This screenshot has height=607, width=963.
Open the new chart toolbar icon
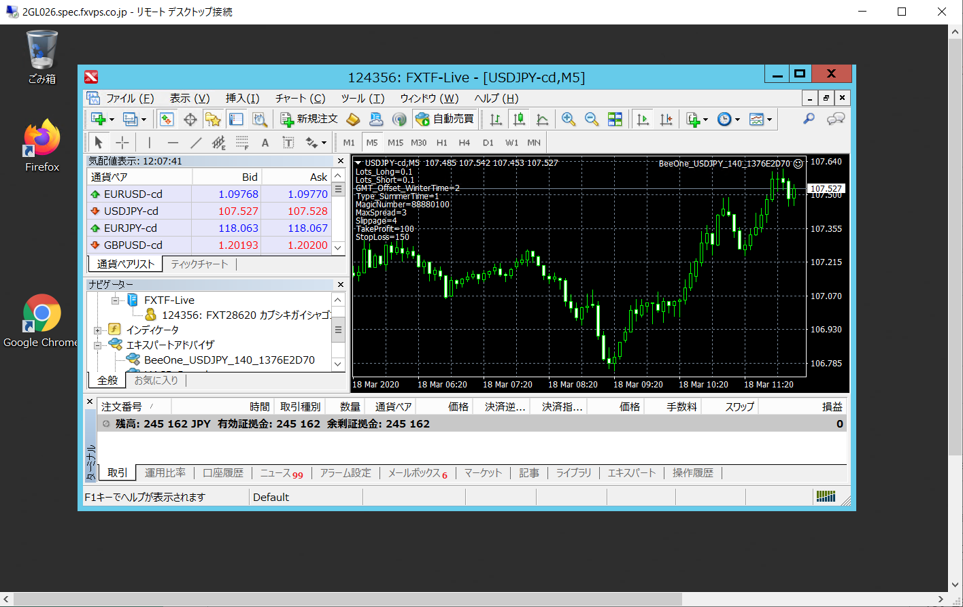pos(99,119)
